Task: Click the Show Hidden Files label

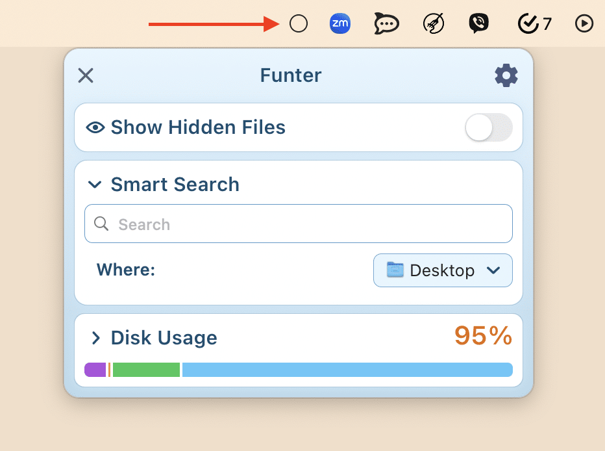Action: (198, 127)
